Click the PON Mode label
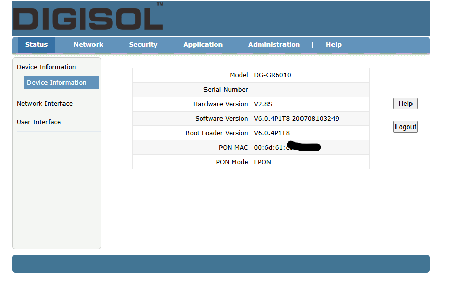 coord(232,162)
